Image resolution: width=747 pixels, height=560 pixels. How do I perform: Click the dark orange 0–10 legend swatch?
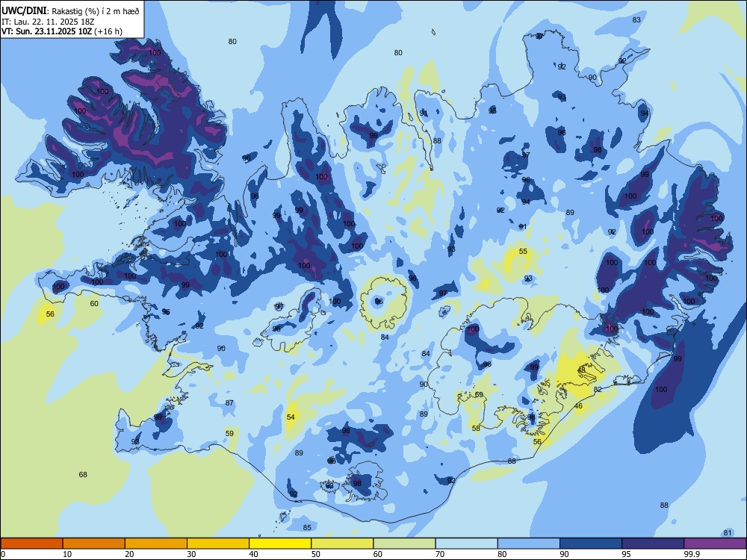coord(31,544)
